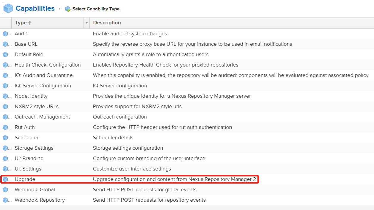The image size is (374, 210).
Task: Open the Type column header dropdown menu
Action: (87, 23)
